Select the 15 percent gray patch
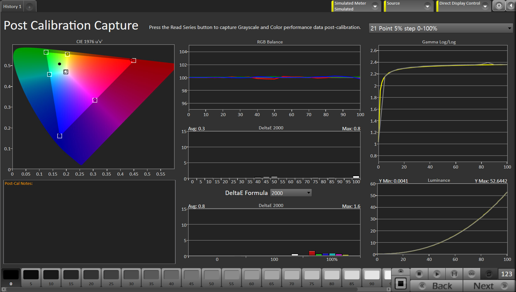The height and width of the screenshot is (292, 516). (x=71, y=278)
